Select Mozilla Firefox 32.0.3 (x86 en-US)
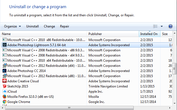The width and height of the screenshot is (177, 110). [31, 97]
